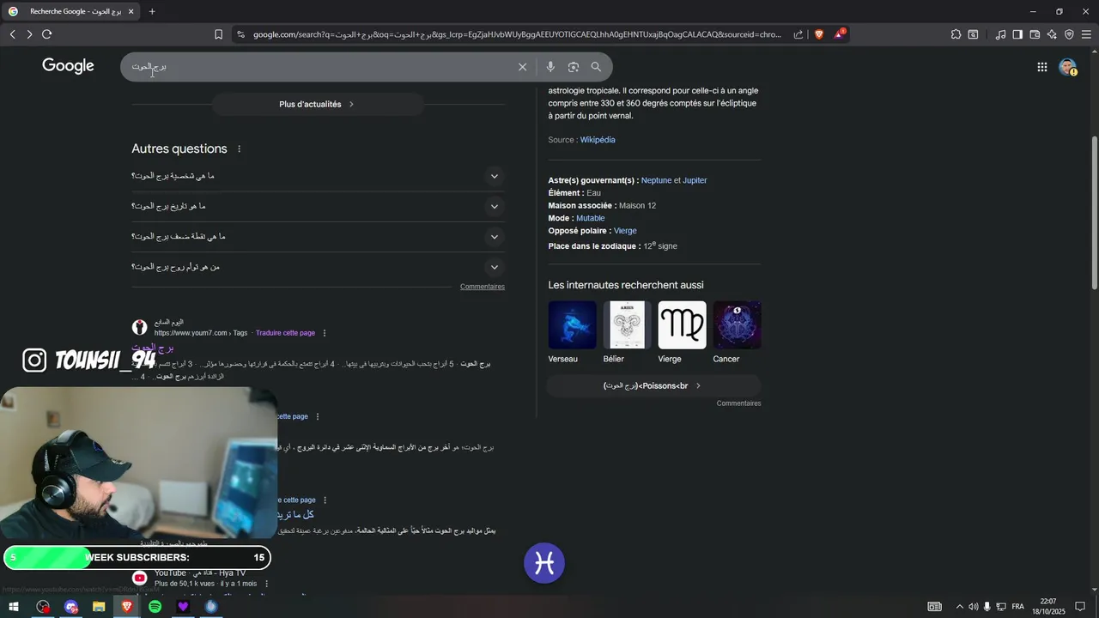The height and width of the screenshot is (618, 1099).
Task: Clear the search box text
Action: 522,67
